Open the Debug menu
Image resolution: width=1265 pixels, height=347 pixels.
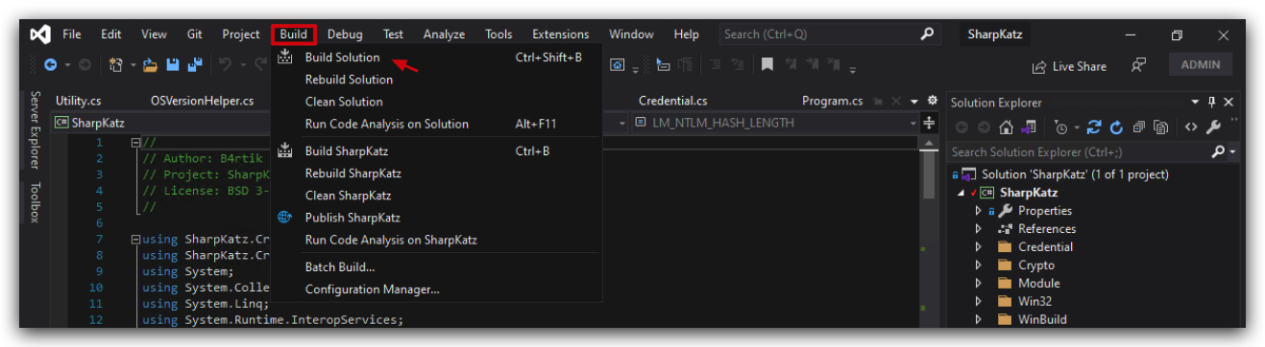pos(345,35)
